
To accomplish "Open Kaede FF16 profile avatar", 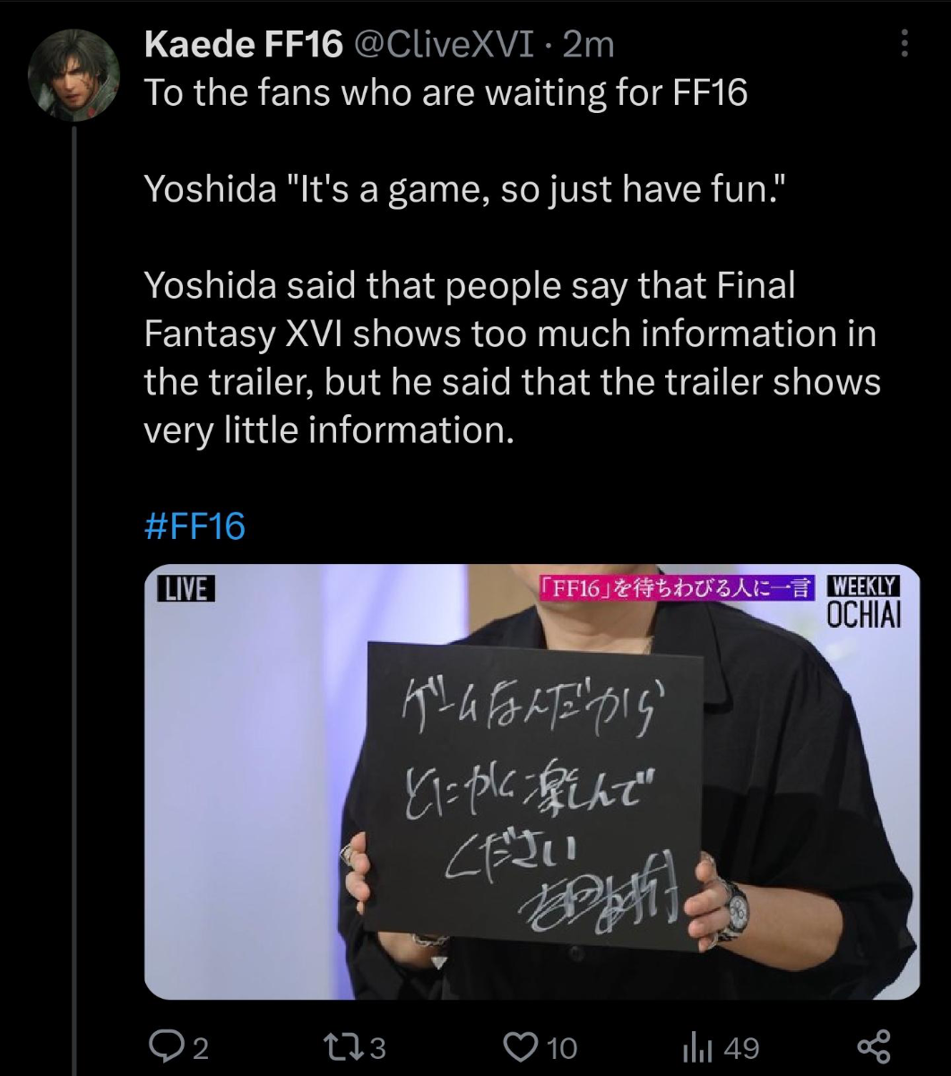I will coord(73,74).
